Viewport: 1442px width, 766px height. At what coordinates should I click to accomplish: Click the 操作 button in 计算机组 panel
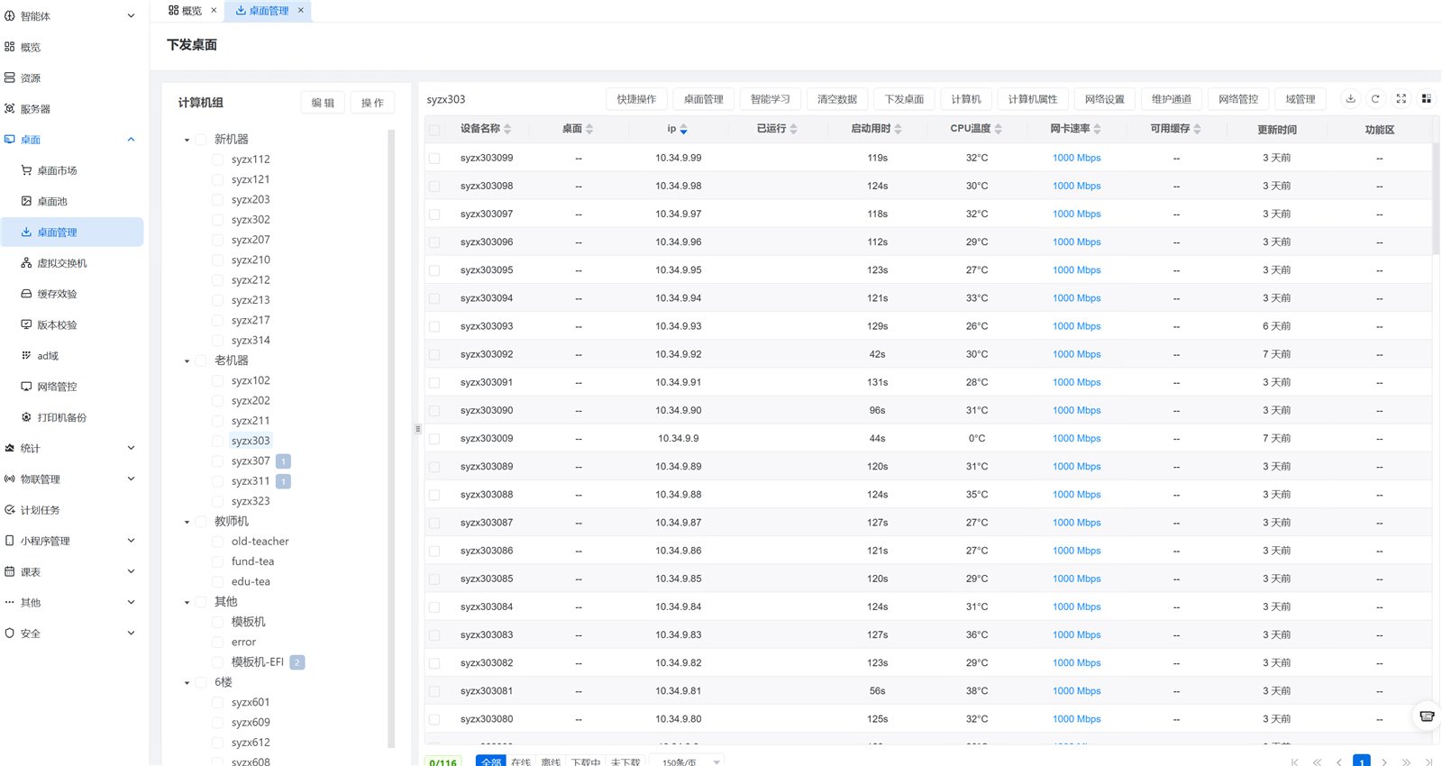[372, 103]
